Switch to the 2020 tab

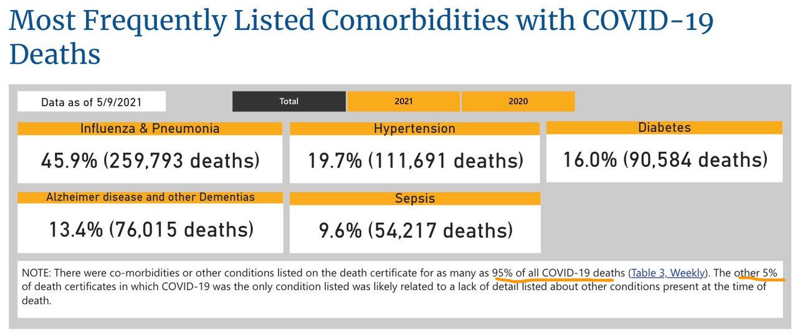(x=518, y=101)
